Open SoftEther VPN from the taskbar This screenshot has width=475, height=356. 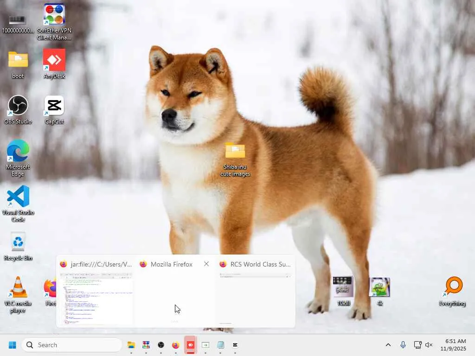146,345
